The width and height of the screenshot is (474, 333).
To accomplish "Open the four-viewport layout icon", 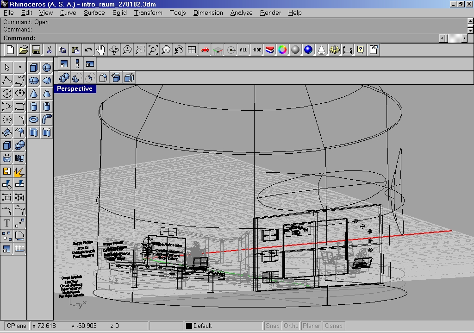I will coord(192,50).
